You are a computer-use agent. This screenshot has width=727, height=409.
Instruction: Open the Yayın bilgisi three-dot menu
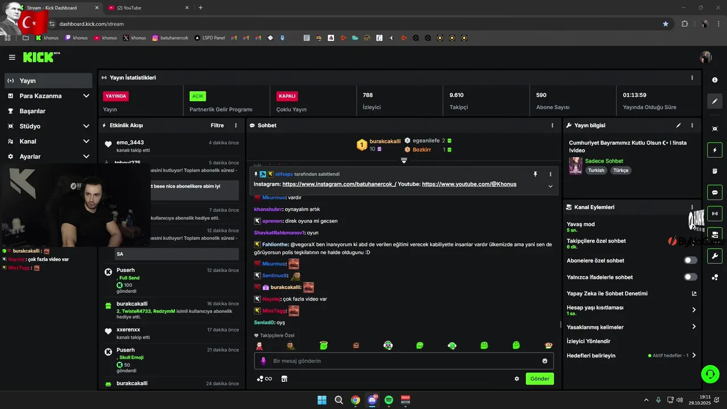coord(692,126)
